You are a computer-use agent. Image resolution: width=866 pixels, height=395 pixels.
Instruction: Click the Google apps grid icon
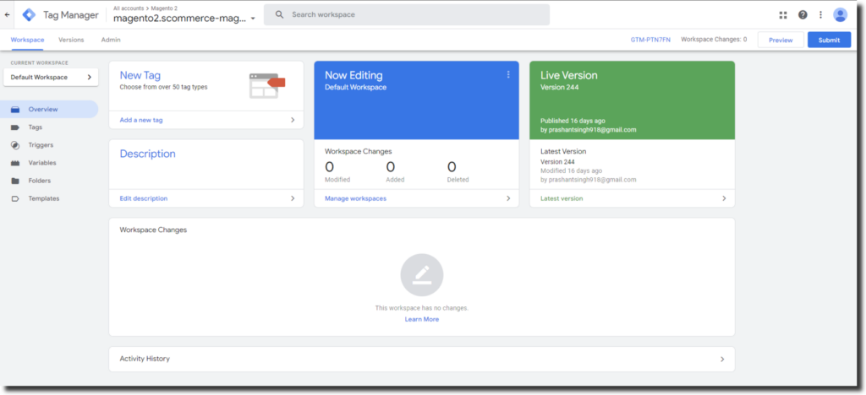[782, 14]
